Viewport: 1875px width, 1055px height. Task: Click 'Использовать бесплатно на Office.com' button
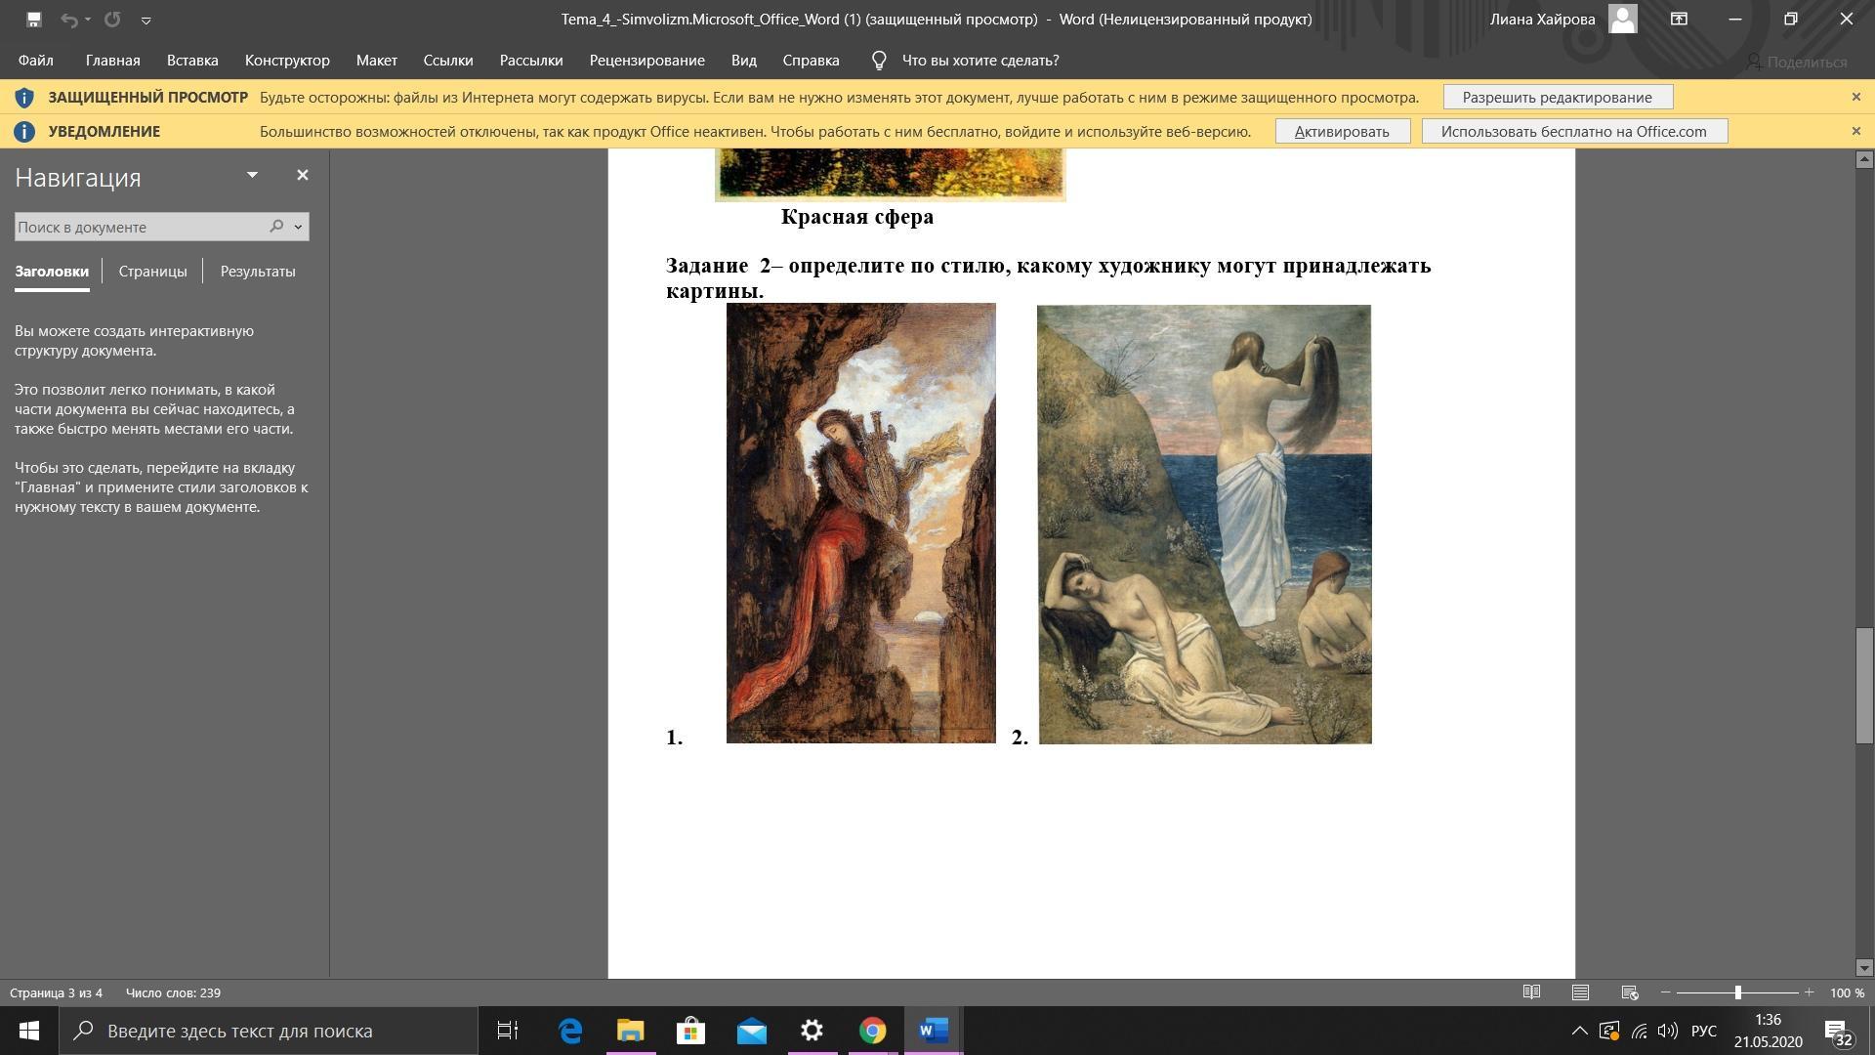[1574, 131]
